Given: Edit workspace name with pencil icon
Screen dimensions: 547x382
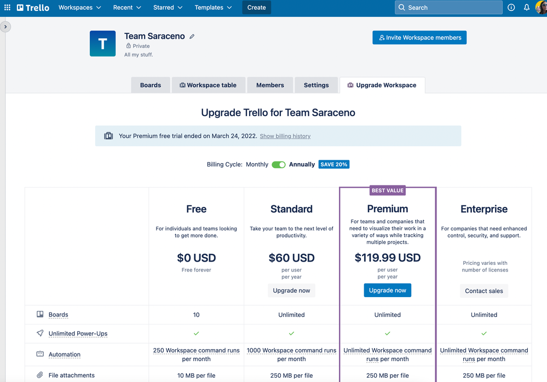Looking at the screenshot, I should [x=192, y=36].
